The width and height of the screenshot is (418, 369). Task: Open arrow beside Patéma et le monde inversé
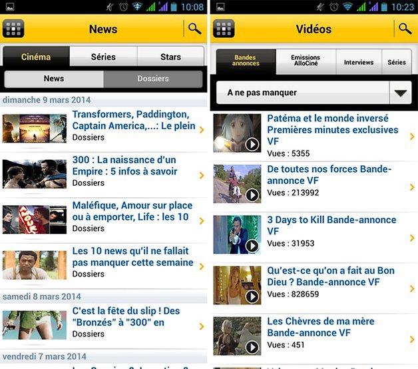[412, 137]
